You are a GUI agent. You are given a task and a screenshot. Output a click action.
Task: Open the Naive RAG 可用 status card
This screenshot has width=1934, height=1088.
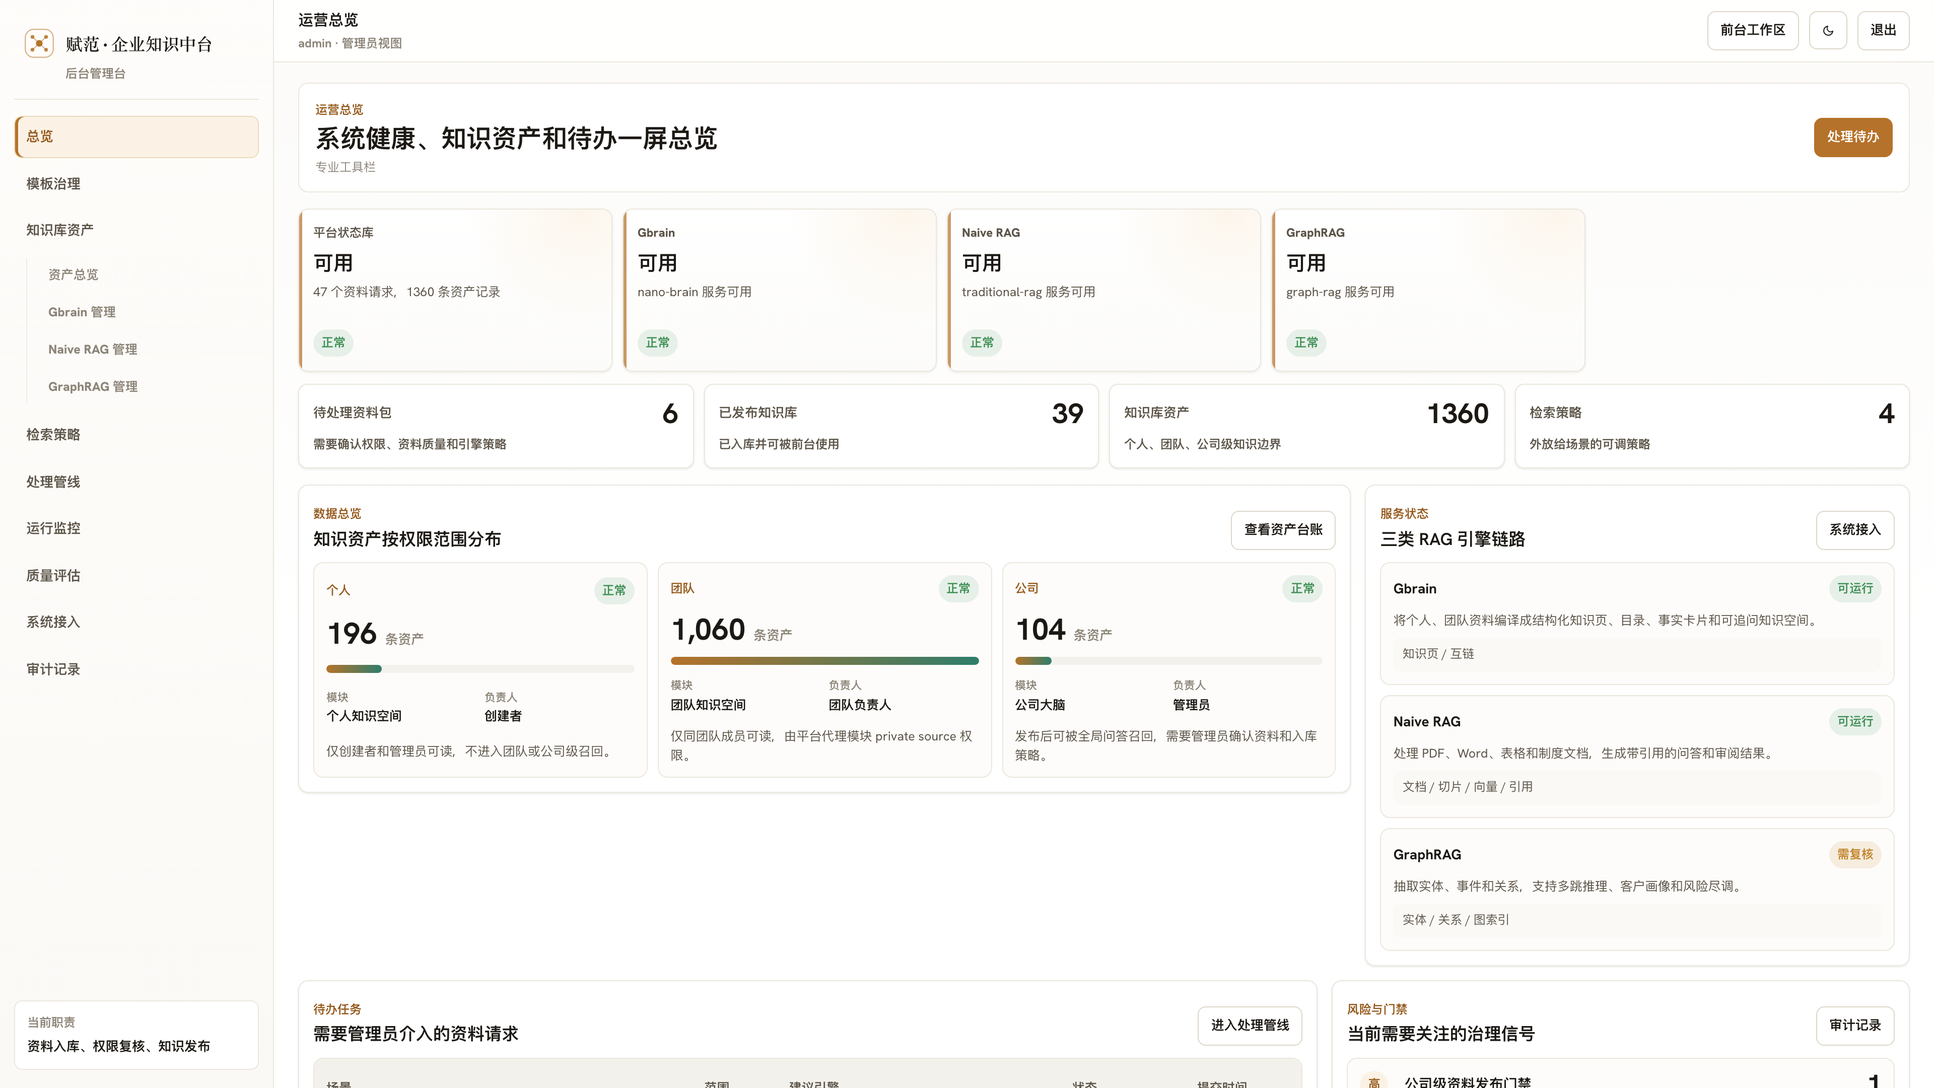pyautogui.click(x=1104, y=290)
